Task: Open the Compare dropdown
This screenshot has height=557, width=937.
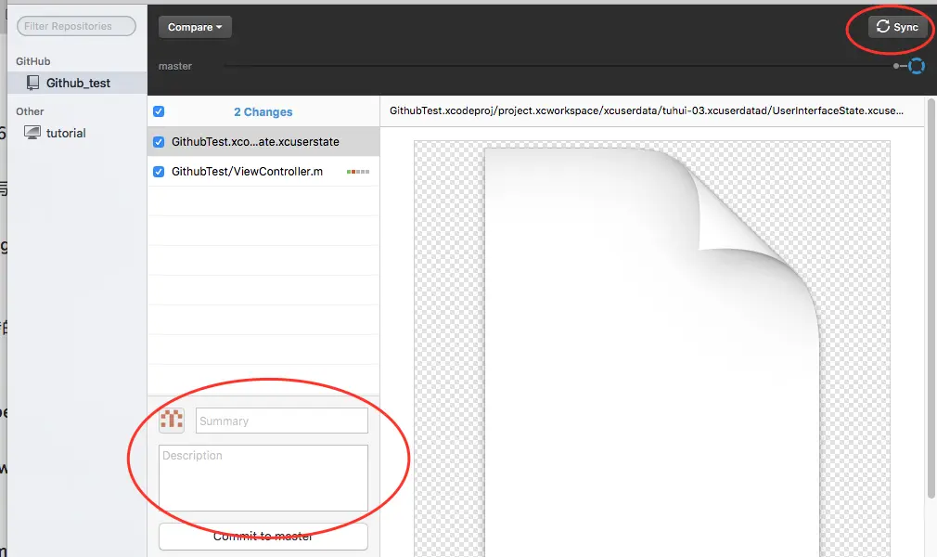Action: 195,27
